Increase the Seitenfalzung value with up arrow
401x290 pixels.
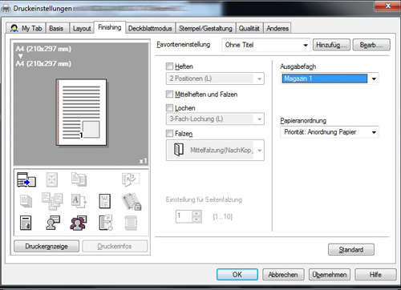click(x=196, y=213)
